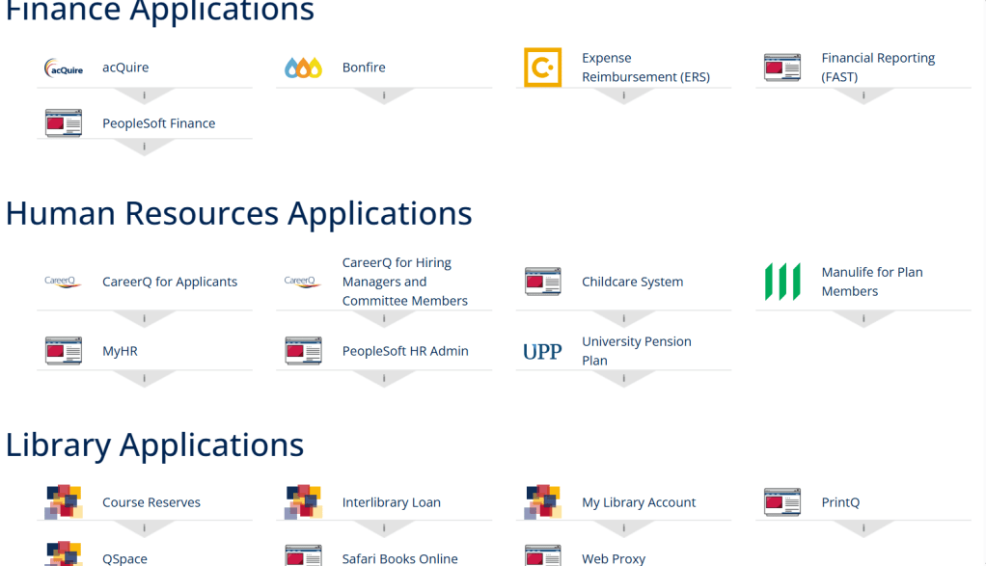The image size is (986, 566).
Task: Click the green Manulife logo icon
Action: 782,282
